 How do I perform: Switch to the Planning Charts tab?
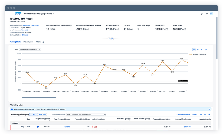tap(15, 42)
